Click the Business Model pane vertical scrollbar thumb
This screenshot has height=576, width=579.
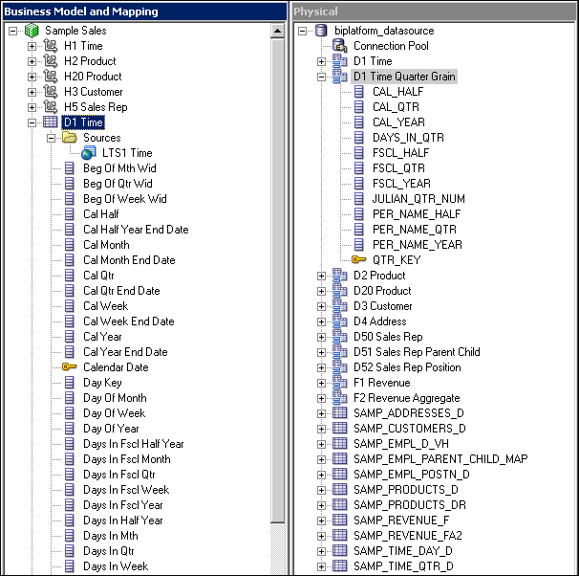278,280
